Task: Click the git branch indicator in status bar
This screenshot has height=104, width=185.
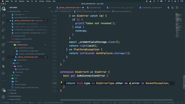Action: [5, 103]
